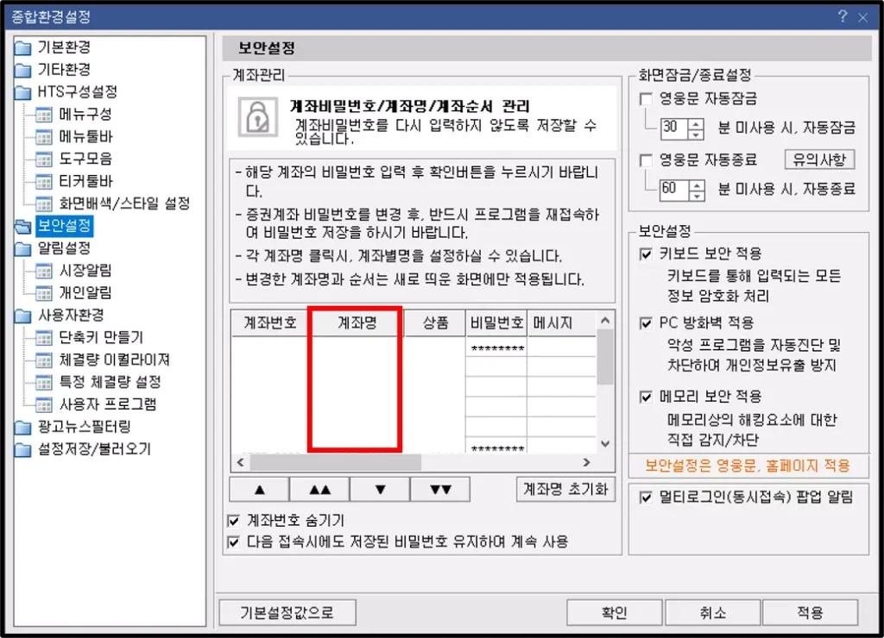Click the 체결량 이퀄라이져 page icon
The image size is (884, 638).
coord(44,360)
